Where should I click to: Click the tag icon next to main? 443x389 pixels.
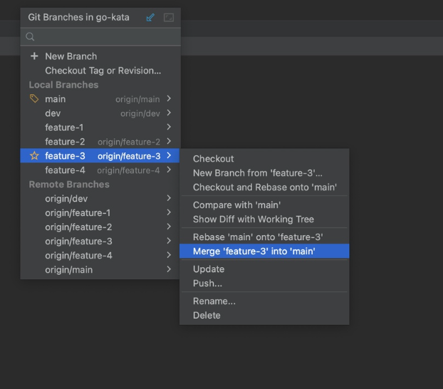34,99
